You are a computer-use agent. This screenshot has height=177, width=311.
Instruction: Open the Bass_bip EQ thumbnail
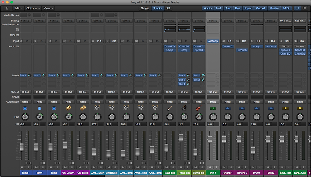click(170, 29)
